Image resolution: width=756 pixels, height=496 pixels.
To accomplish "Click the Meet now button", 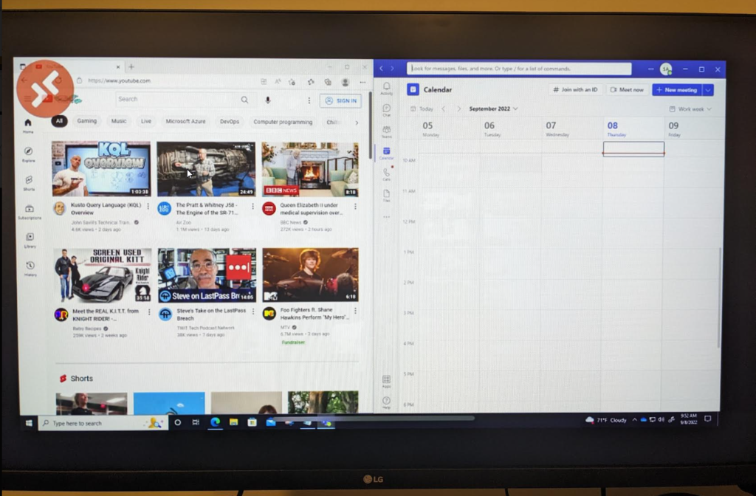I will pos(627,89).
